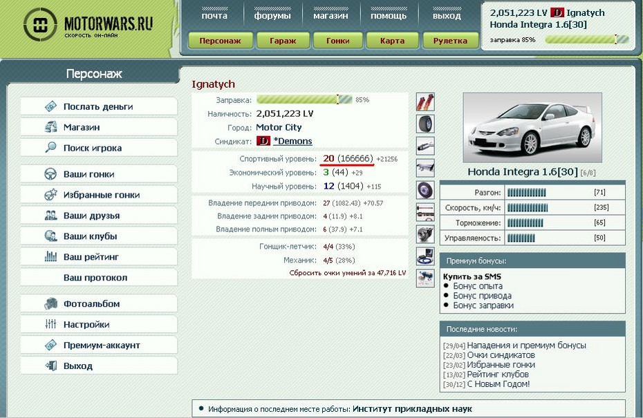Image resolution: width=643 pixels, height=418 pixels.
Task: Click the Купить за SMS link
Action: (472, 276)
